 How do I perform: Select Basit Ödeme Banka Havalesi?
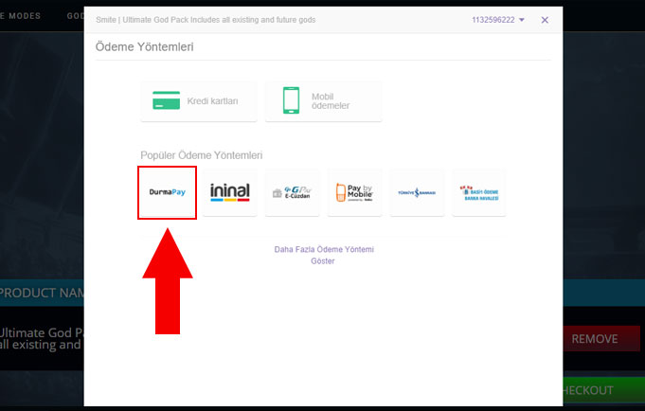(479, 192)
